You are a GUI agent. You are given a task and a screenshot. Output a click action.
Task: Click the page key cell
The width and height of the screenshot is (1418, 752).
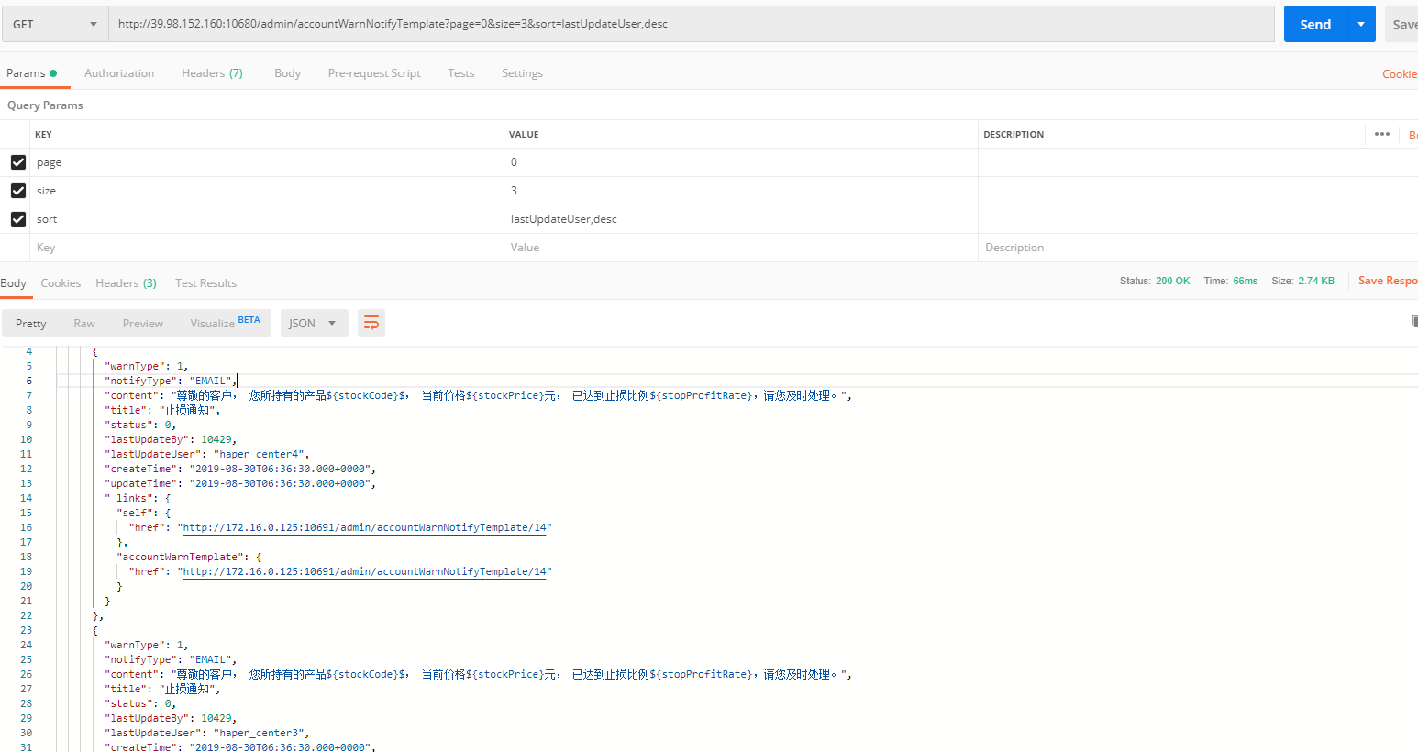click(x=267, y=162)
